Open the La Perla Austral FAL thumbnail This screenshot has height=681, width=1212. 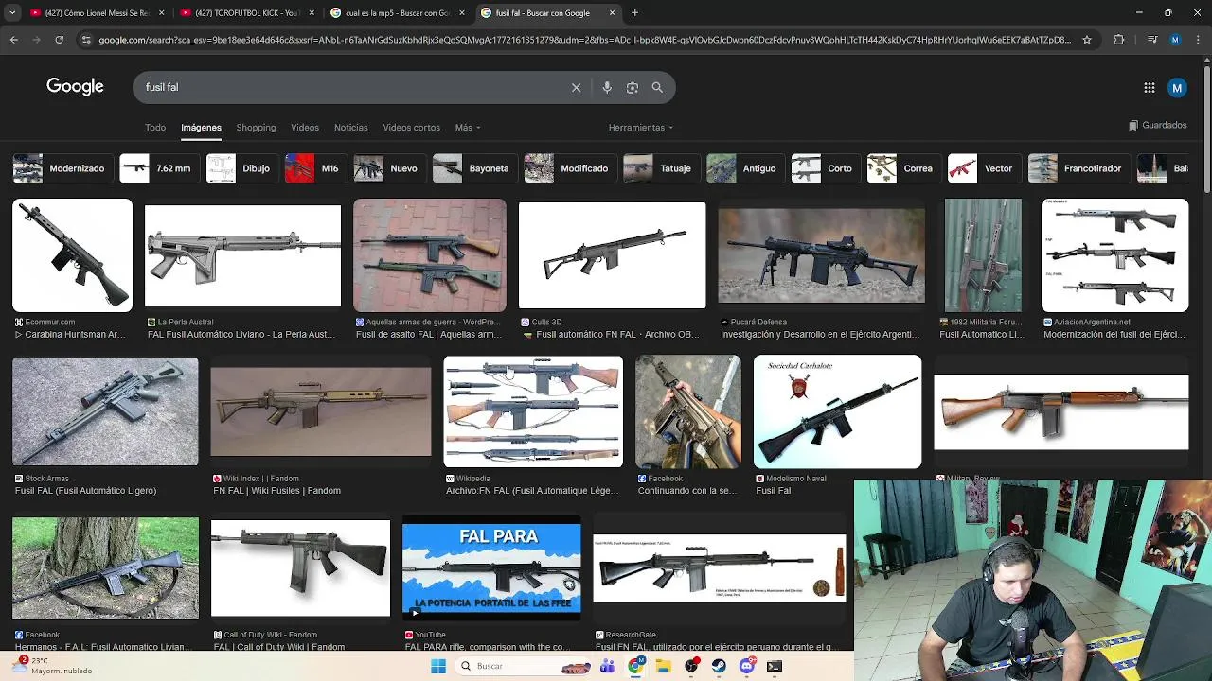click(x=242, y=255)
